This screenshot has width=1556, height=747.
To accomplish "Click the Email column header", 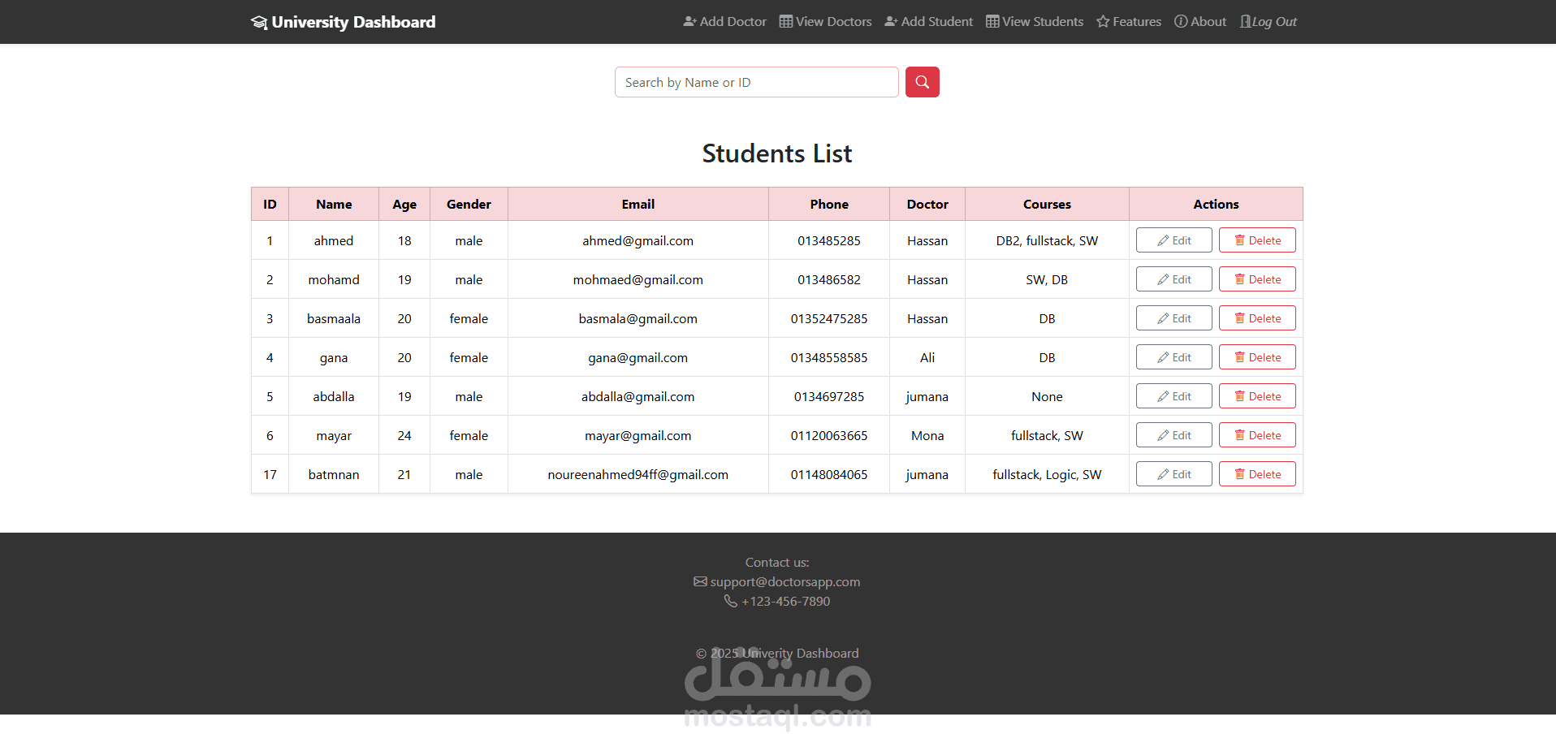I will click(638, 205).
